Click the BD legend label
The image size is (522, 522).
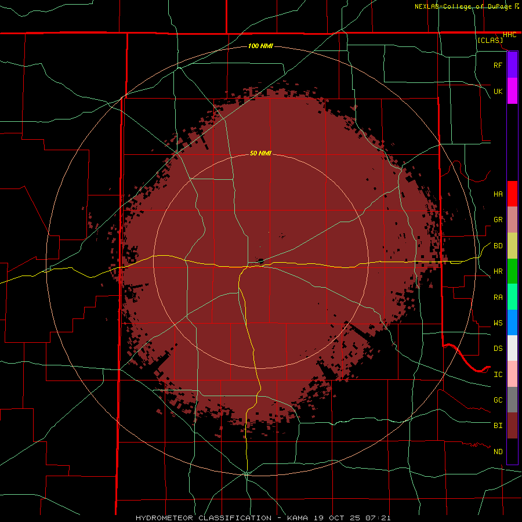(498, 246)
